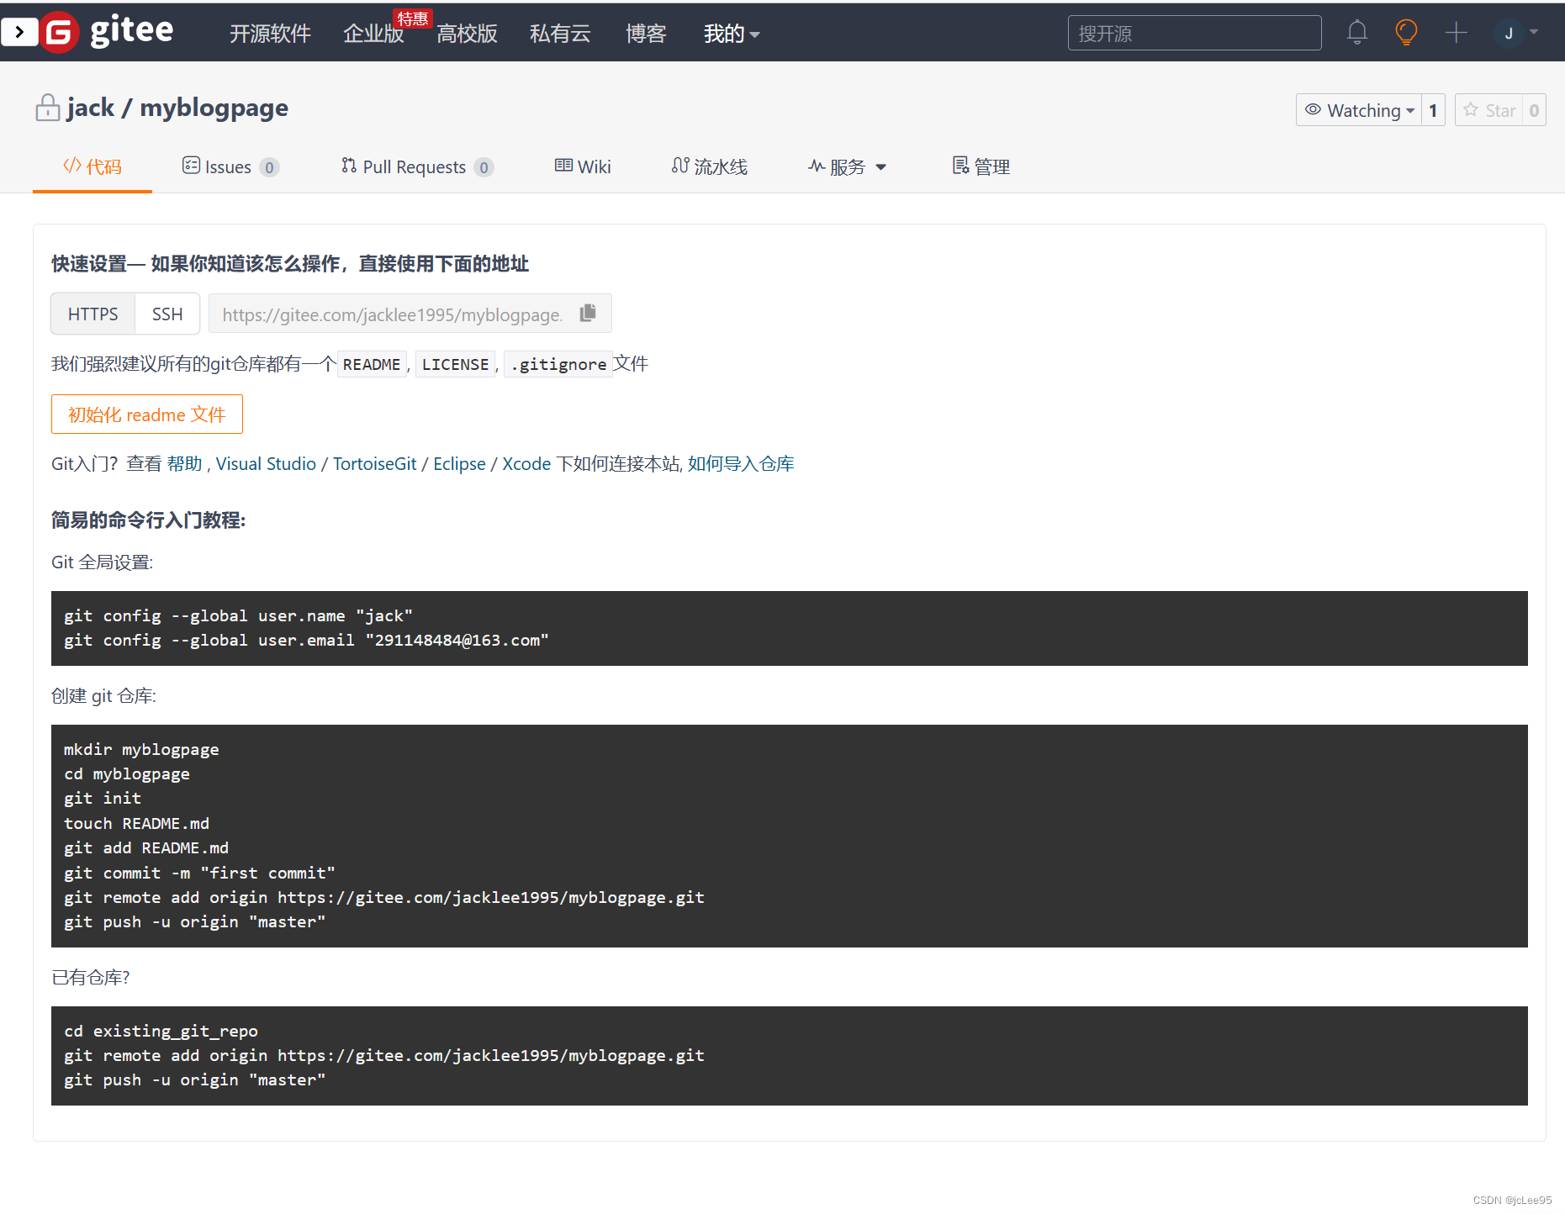Expand the 服务 dropdown menu
This screenshot has width=1565, height=1214.
[846, 166]
